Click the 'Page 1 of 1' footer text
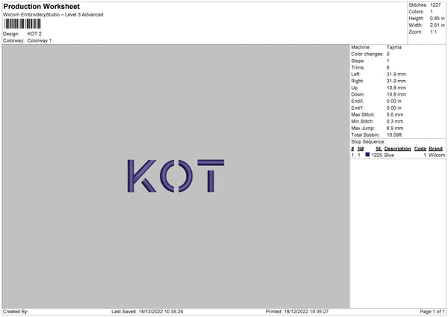 coord(432,312)
